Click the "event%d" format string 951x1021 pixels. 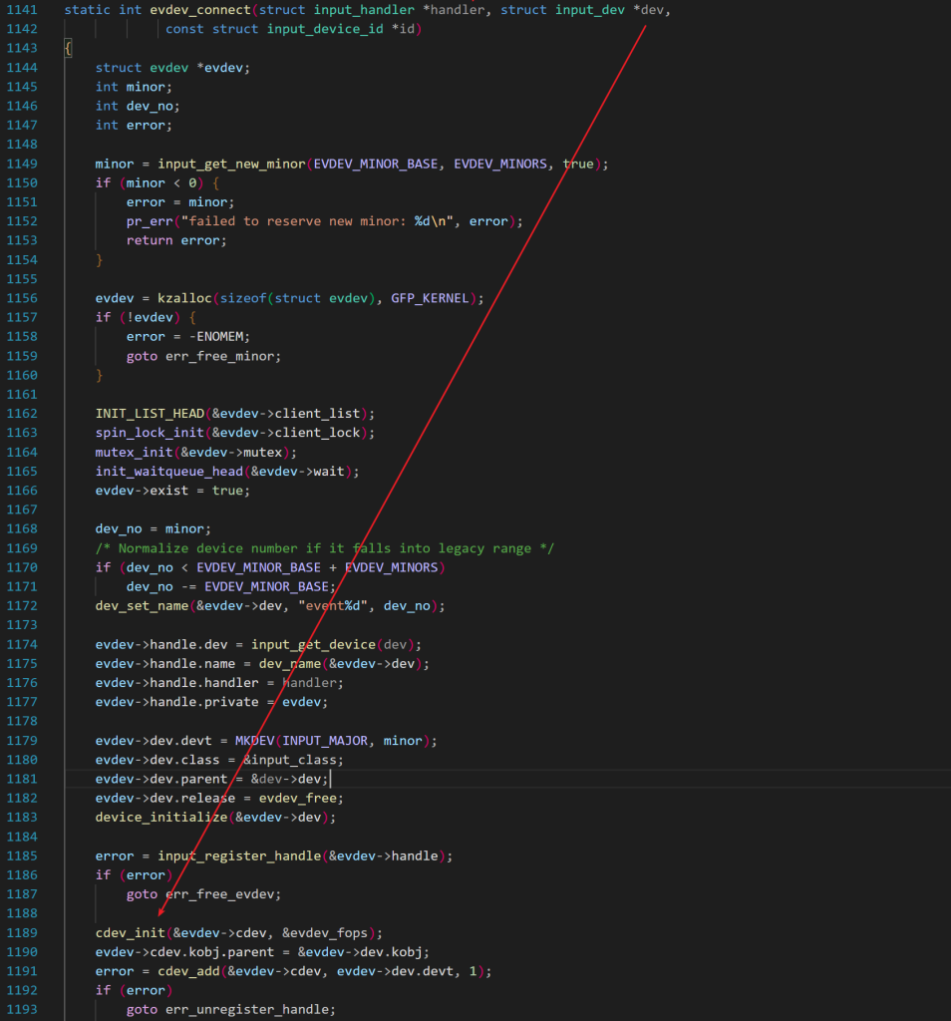pyautogui.click(x=333, y=606)
